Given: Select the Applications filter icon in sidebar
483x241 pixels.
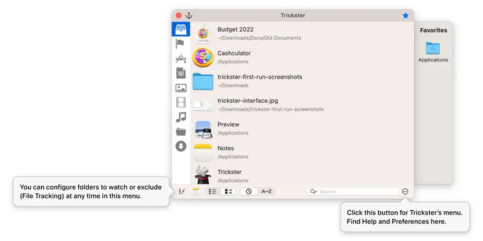Looking at the screenshot, I should click(181, 58).
